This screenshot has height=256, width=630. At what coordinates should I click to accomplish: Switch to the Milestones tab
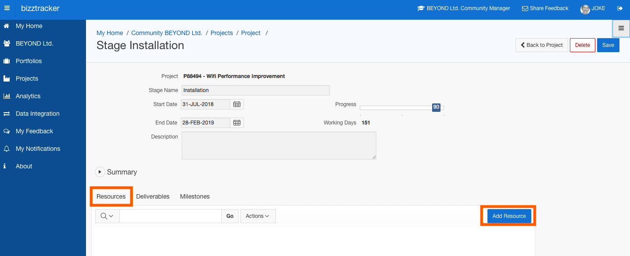click(195, 196)
